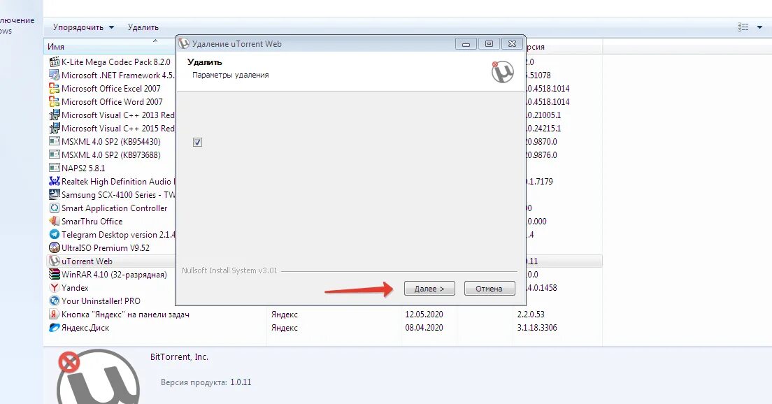Open the view options dropdown arrow
This screenshot has width=772, height=404.
pyautogui.click(x=759, y=27)
